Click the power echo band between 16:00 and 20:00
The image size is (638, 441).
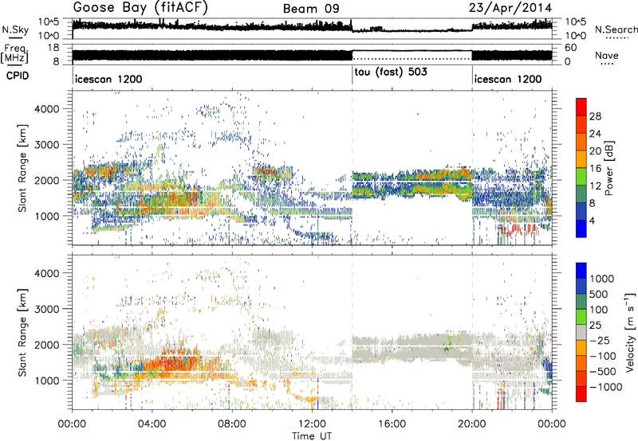[x=431, y=185]
